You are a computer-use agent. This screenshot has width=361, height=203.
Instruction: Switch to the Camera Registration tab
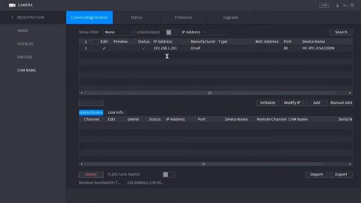tap(89, 17)
